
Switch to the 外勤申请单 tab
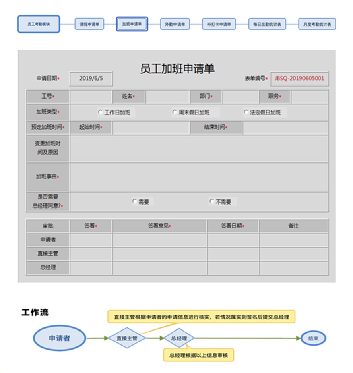click(x=175, y=24)
